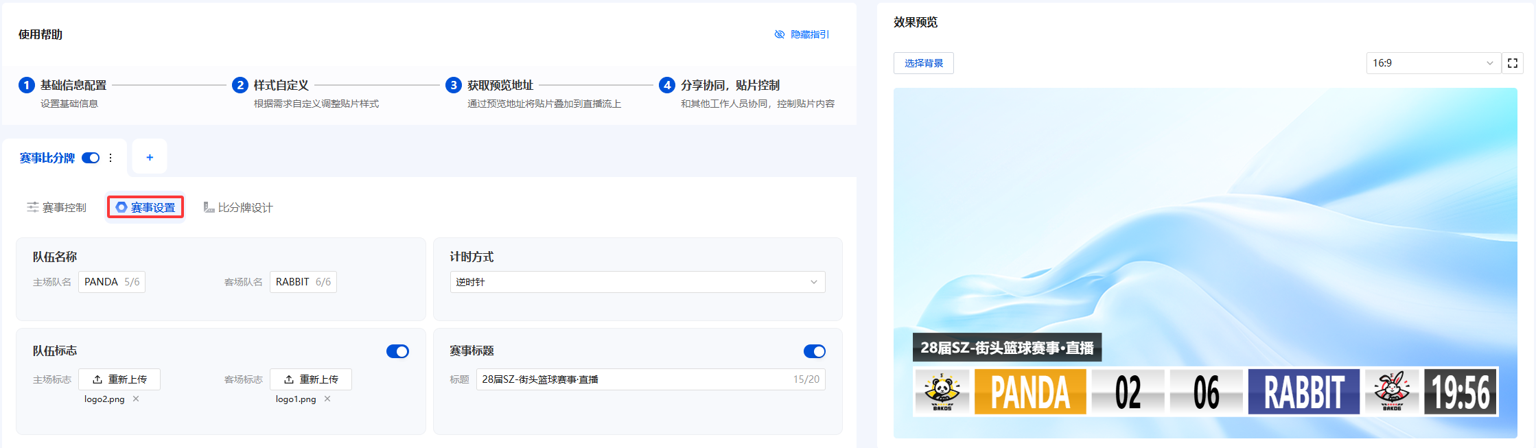The width and height of the screenshot is (1536, 448).
Task: Click the 选择背景 button
Action: tap(923, 63)
